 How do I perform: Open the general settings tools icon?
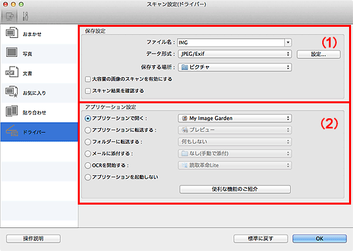point(25,16)
